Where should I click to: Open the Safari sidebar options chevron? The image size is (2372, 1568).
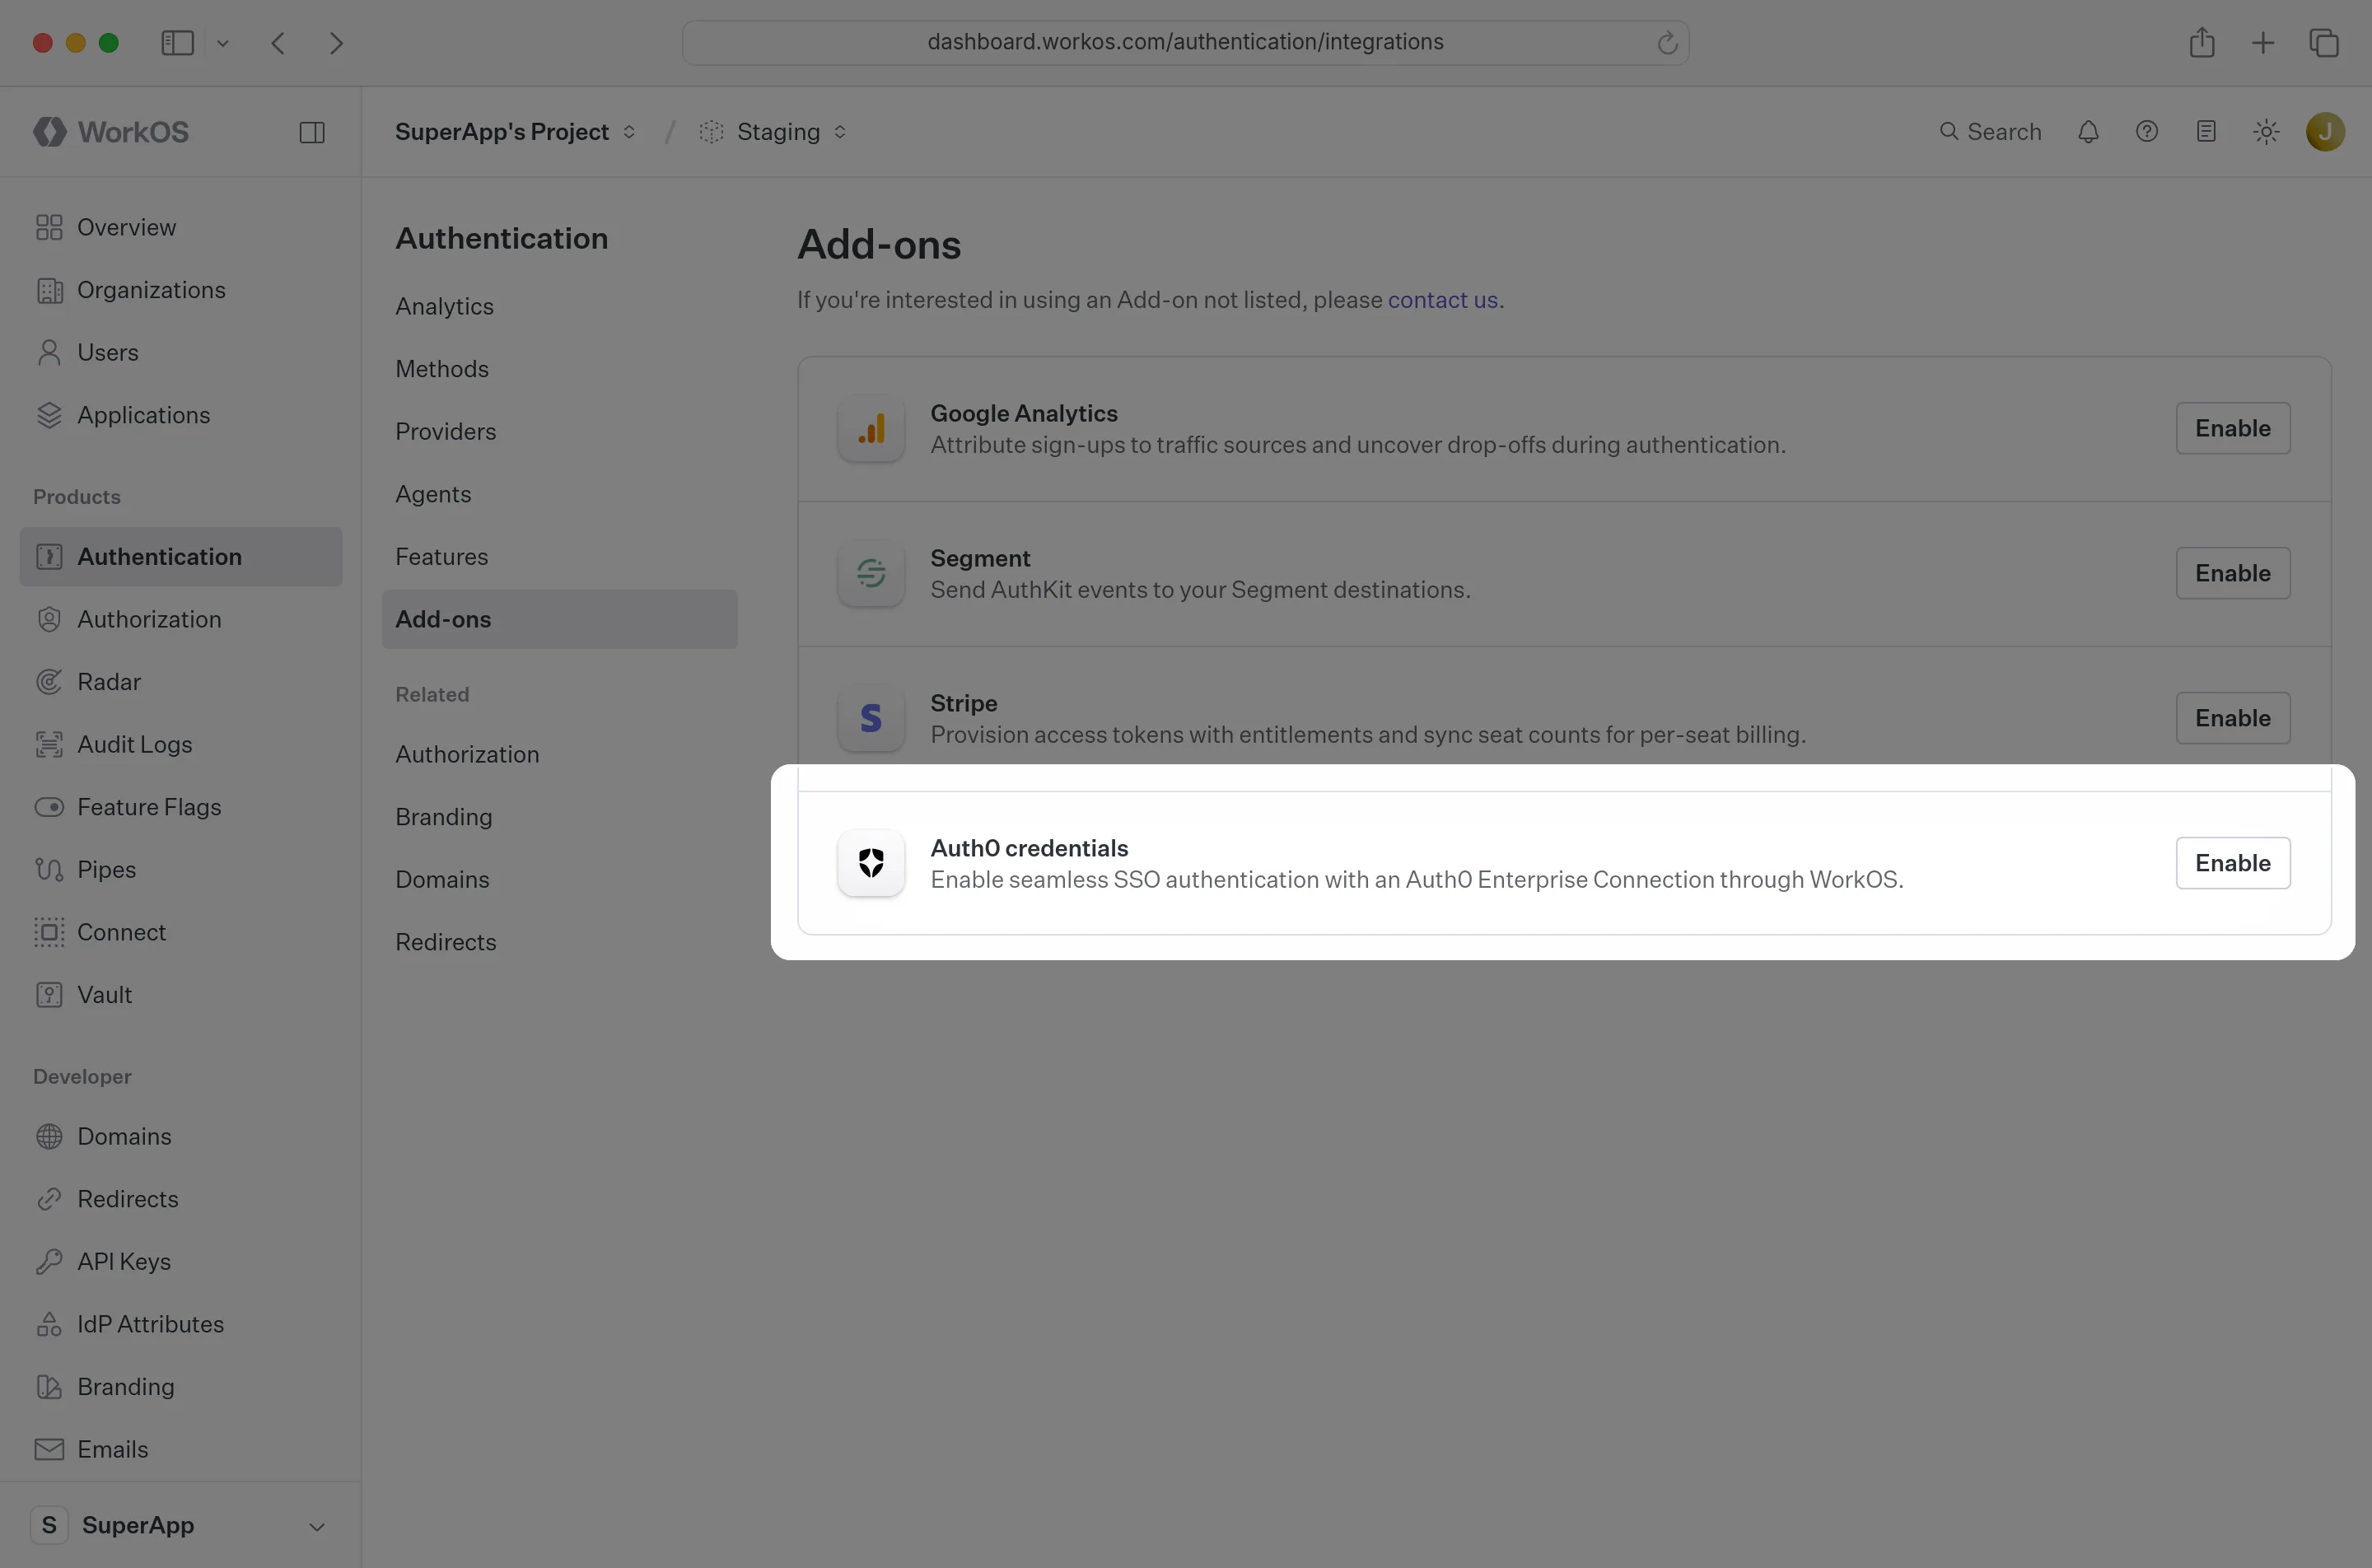pyautogui.click(x=223, y=43)
